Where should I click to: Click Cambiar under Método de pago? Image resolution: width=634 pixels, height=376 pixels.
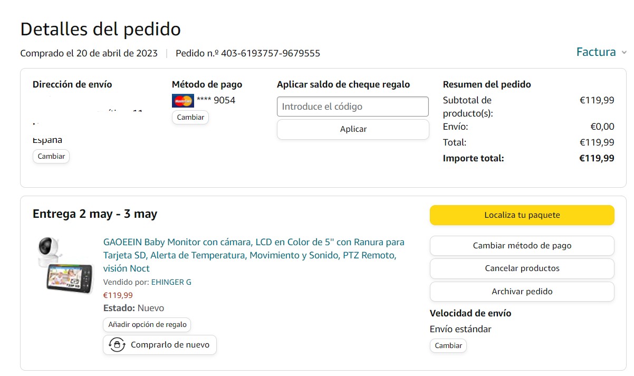point(190,117)
